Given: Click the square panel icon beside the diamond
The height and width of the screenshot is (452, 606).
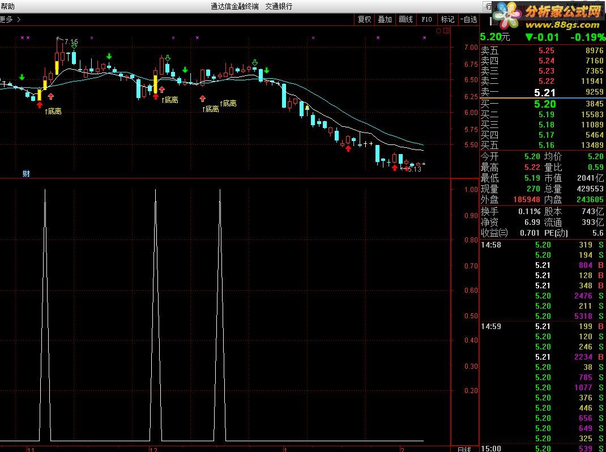Looking at the screenshot, I should coord(446,31).
